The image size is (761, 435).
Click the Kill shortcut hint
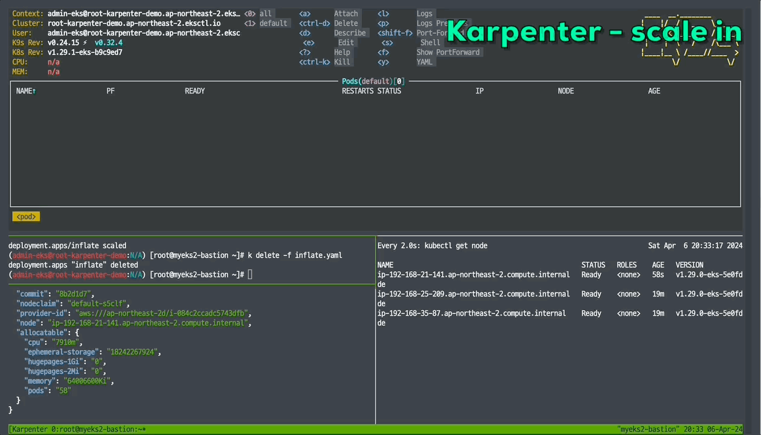342,62
